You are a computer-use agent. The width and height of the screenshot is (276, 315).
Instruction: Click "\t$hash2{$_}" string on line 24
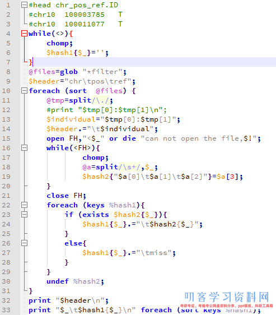click(x=167, y=224)
